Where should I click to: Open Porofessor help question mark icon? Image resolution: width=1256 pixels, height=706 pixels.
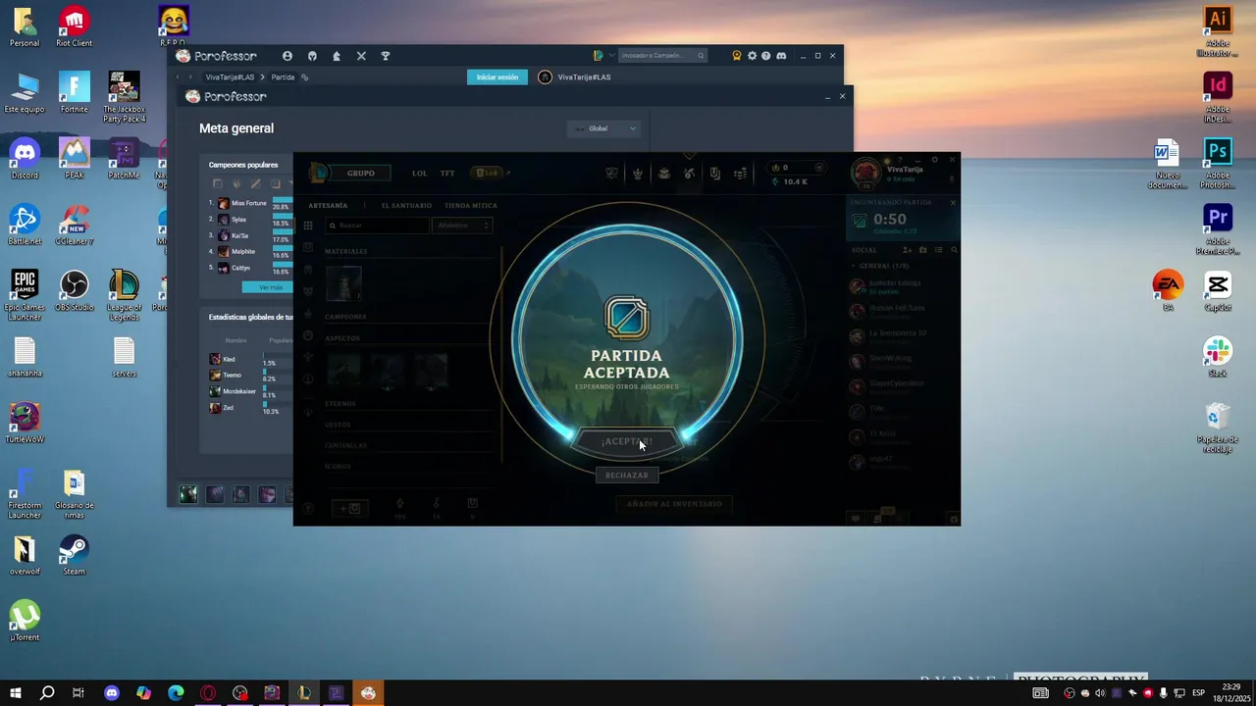(766, 56)
